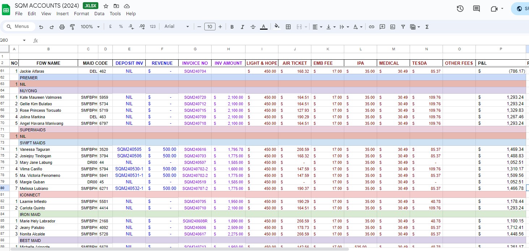Click the insert chart icon
The image size is (529, 251).
pos(393,27)
